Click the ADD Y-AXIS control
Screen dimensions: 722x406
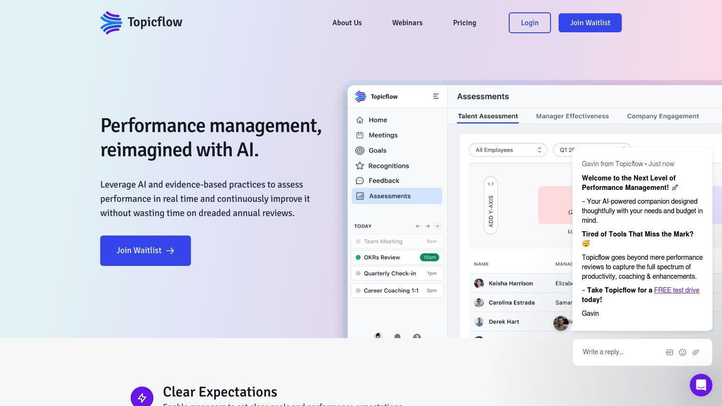coord(491,206)
